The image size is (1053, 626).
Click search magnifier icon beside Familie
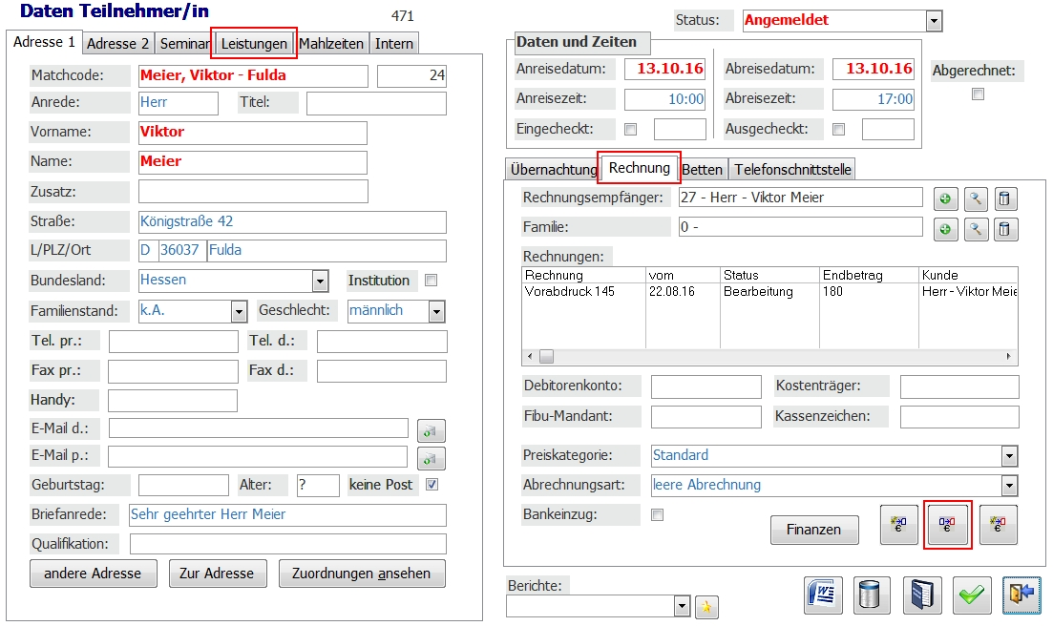click(x=976, y=229)
